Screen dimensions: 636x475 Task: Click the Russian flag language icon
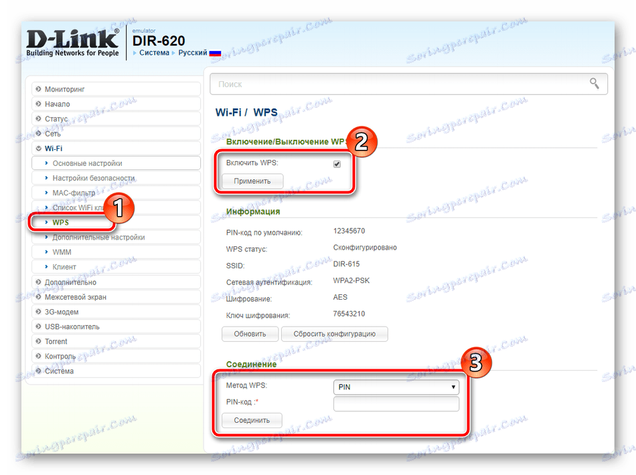215,53
